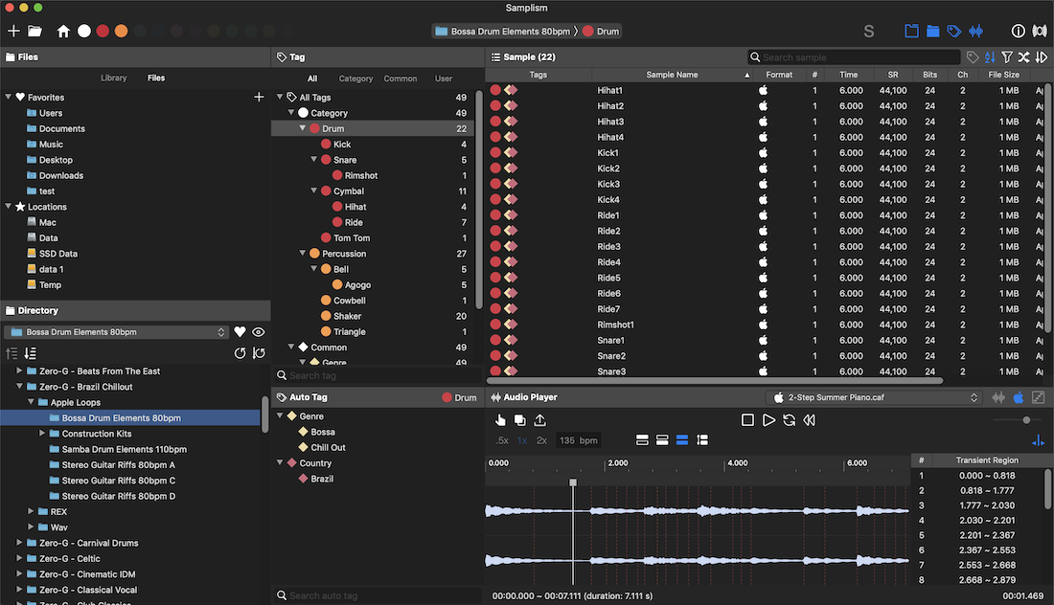This screenshot has height=605, width=1054.
Task: Select the Category tag tab
Action: (x=355, y=78)
